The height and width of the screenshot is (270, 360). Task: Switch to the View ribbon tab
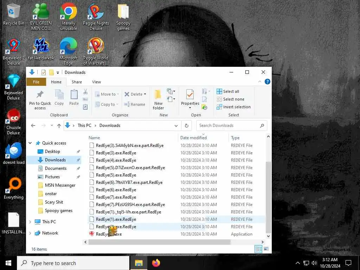(96, 82)
